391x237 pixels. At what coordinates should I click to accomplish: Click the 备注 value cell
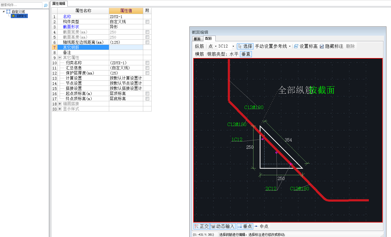tap(126, 52)
